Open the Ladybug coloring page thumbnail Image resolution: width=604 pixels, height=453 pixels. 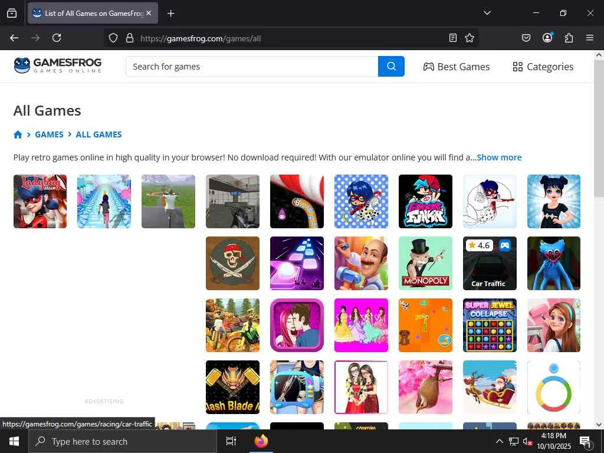click(x=490, y=202)
